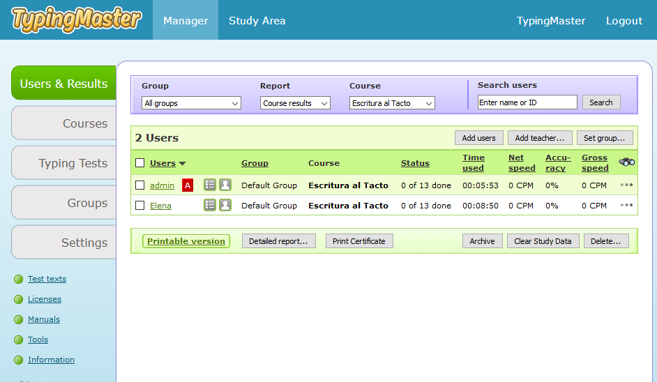Focus the Search users input field

point(527,102)
